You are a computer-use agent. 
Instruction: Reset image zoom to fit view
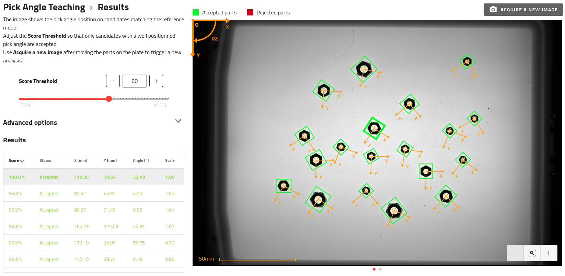(532, 253)
